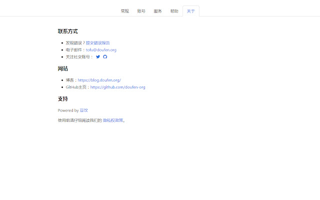320x200 pixels.
Task: Click the active 关于 tab
Action: pyautogui.click(x=191, y=11)
